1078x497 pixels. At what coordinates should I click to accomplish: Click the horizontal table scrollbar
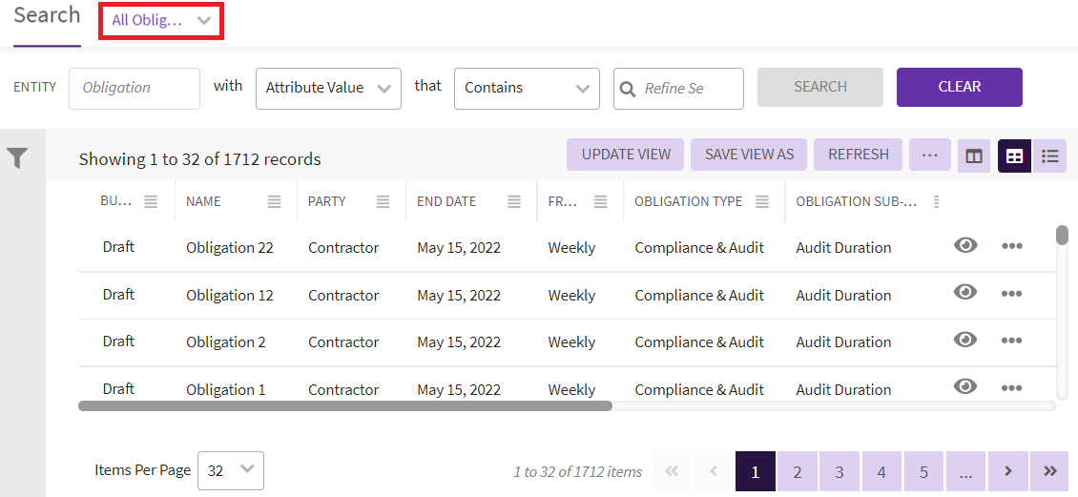click(x=344, y=405)
